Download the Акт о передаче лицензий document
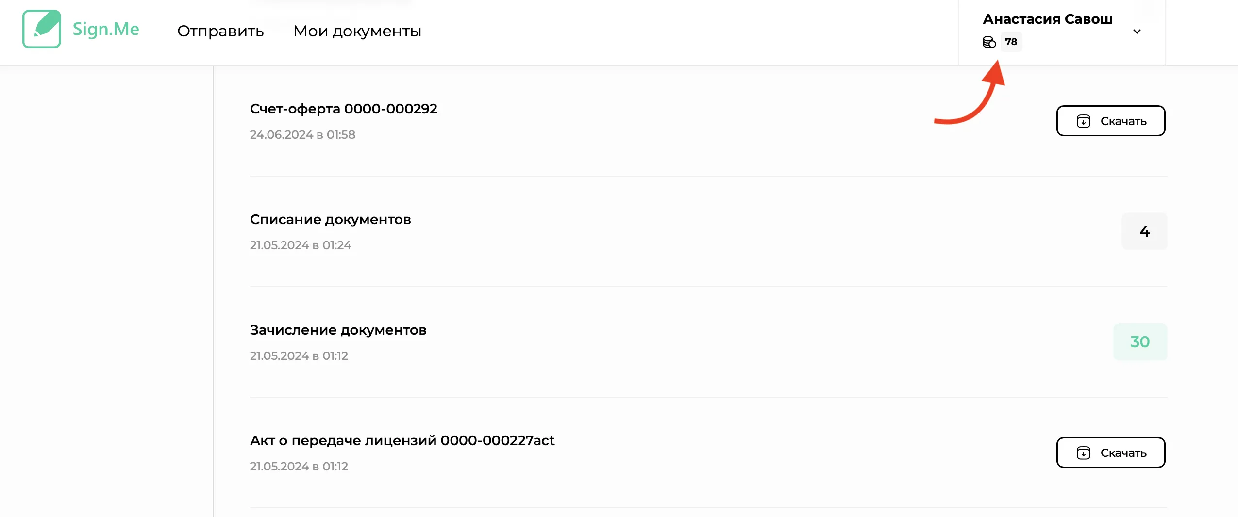The image size is (1238, 517). [x=1111, y=452]
